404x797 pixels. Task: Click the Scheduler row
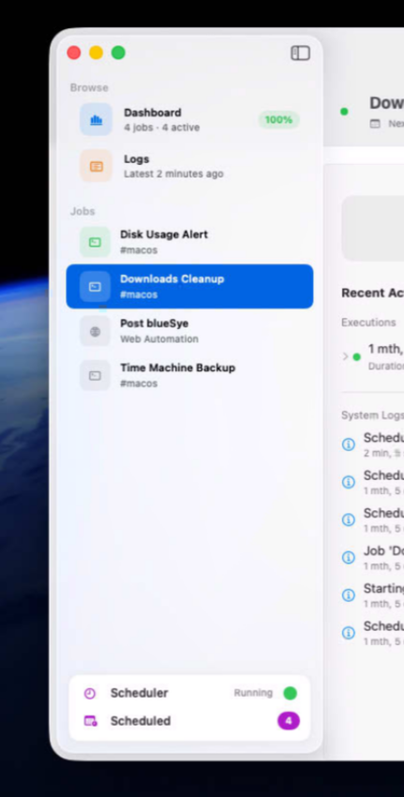(x=189, y=693)
